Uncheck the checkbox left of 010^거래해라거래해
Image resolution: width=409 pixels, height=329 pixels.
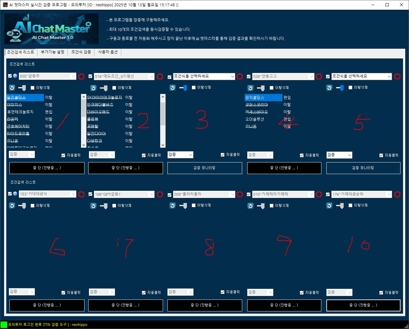[x=248, y=195]
